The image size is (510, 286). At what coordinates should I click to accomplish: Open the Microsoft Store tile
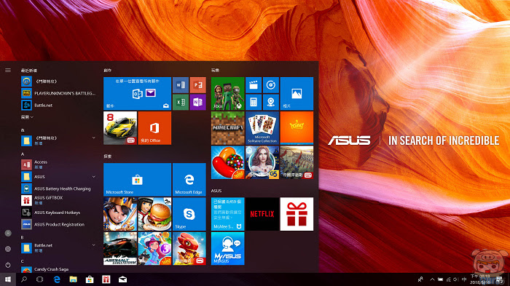pyautogui.click(x=137, y=180)
